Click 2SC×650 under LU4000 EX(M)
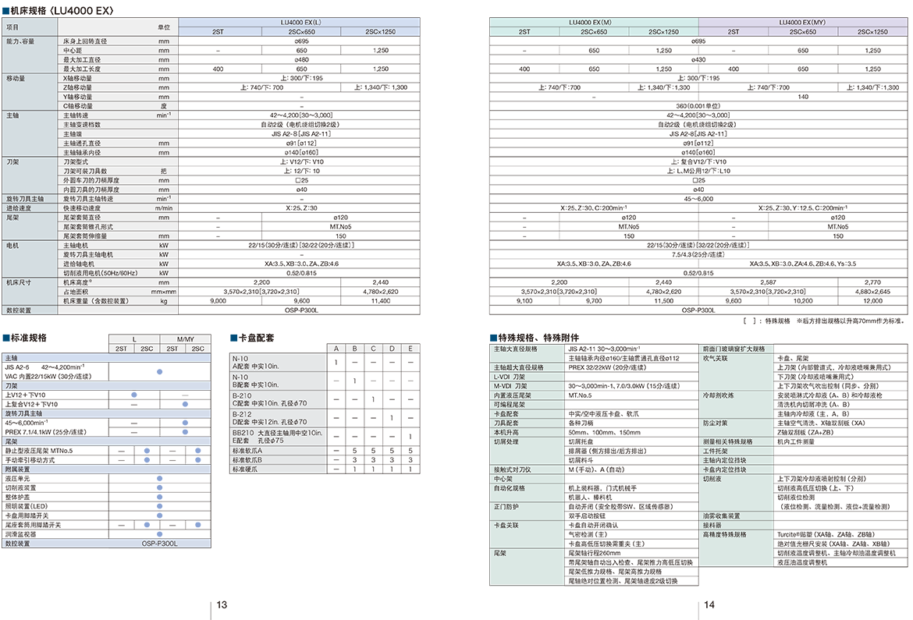 tap(594, 32)
